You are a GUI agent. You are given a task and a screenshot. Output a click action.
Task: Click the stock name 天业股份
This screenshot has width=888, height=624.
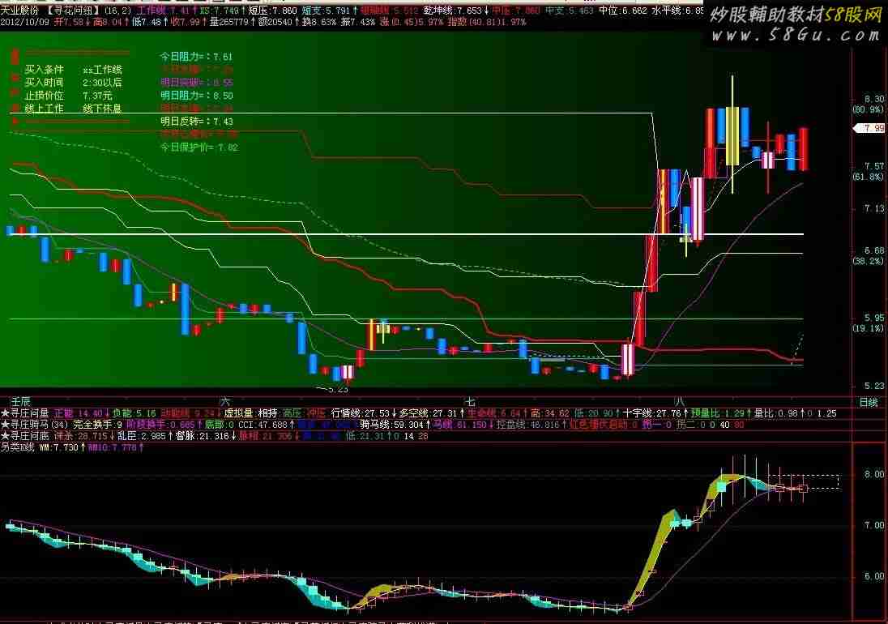[x=19, y=11]
